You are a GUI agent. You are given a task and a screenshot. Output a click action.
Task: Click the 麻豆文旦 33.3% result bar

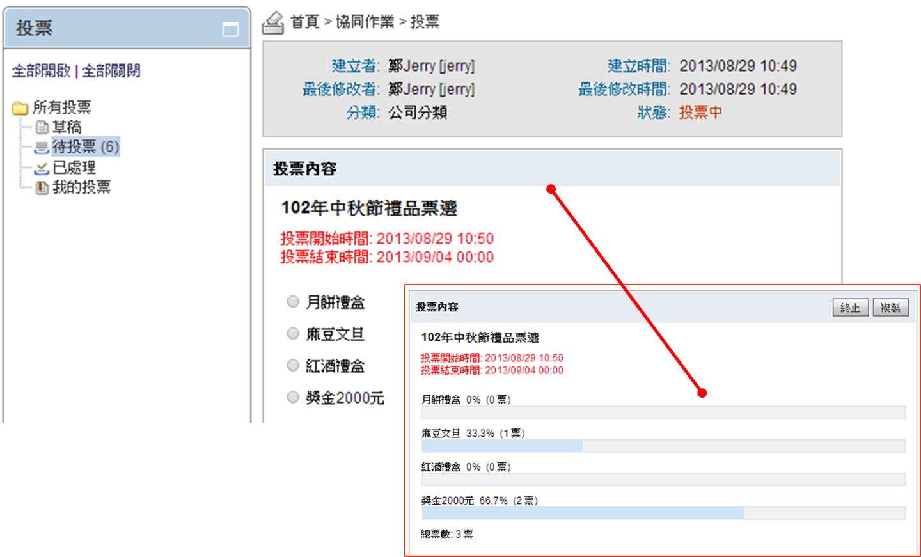pos(663,446)
